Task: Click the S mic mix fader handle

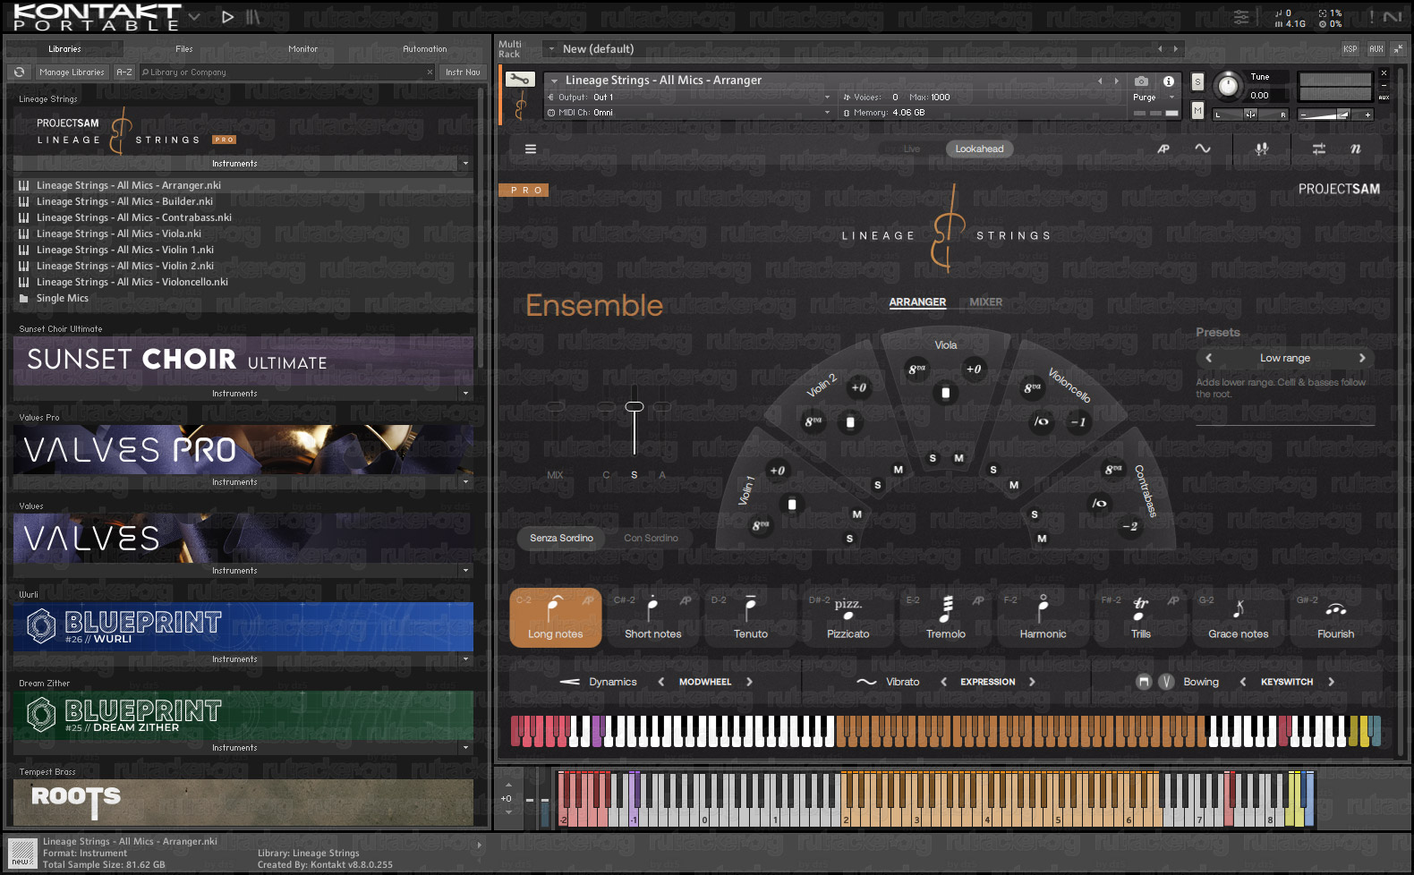Action: click(x=635, y=407)
